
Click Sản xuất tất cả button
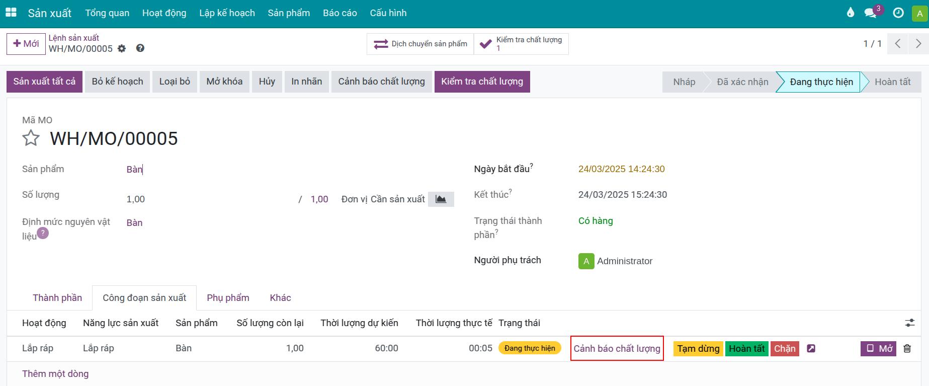44,82
